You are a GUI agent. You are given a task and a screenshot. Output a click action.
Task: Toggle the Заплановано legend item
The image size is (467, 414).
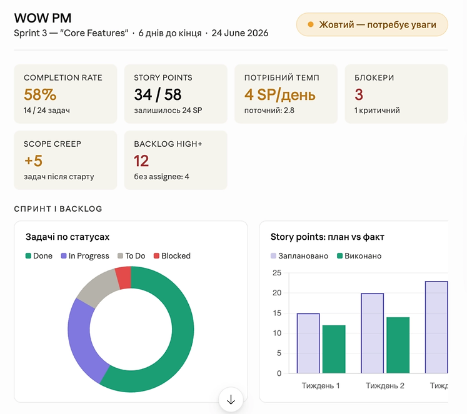pyautogui.click(x=299, y=256)
